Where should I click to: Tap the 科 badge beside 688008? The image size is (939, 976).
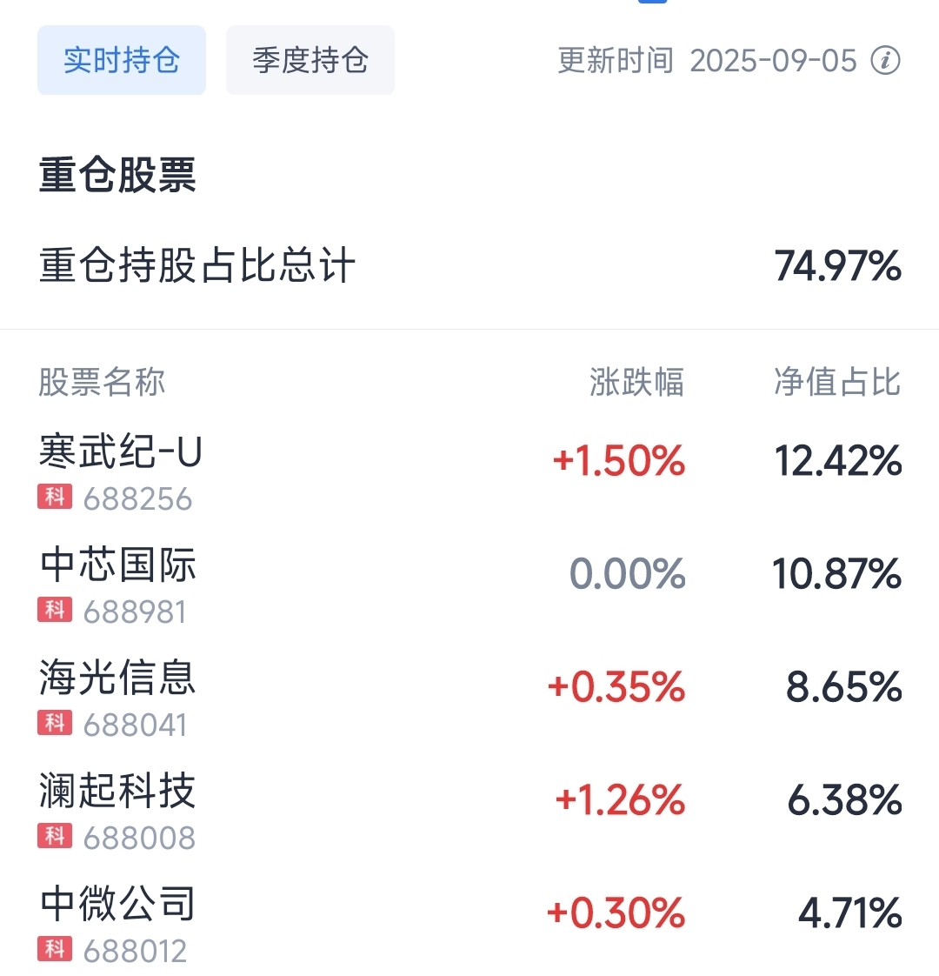55,836
